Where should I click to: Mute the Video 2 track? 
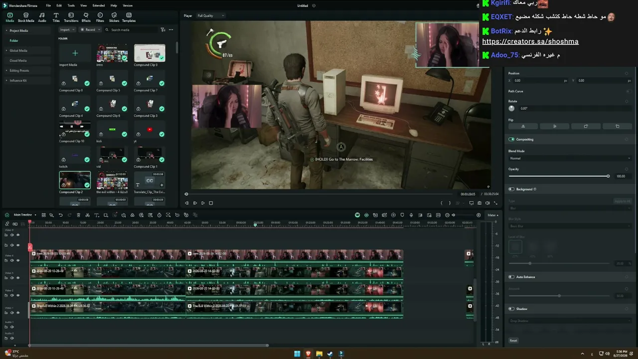[12, 295]
